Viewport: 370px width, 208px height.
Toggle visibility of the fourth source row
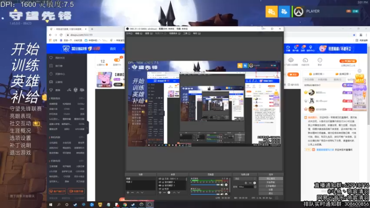160,189
